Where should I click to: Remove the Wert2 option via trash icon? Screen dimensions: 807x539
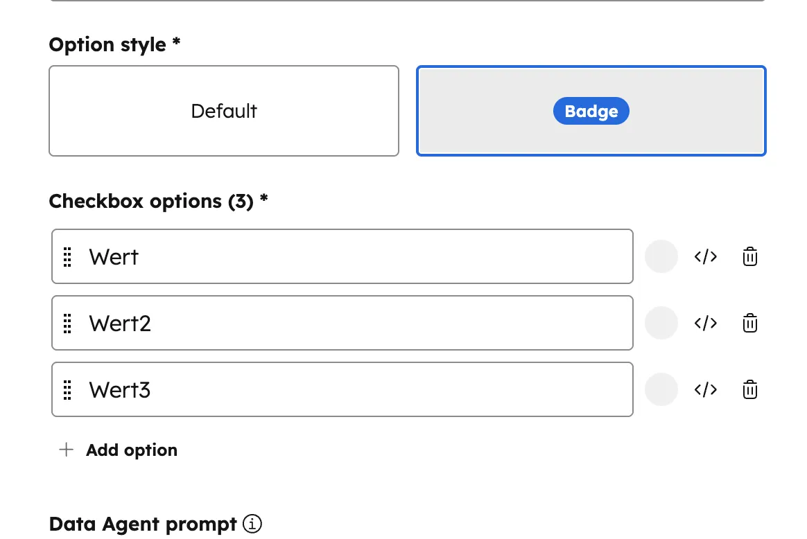(749, 323)
